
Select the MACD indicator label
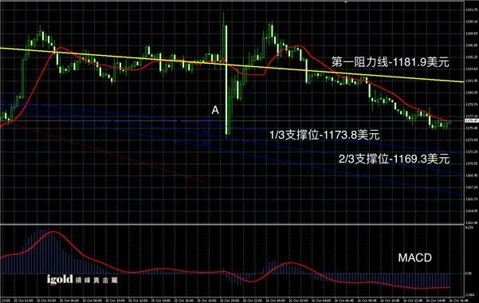click(x=415, y=258)
